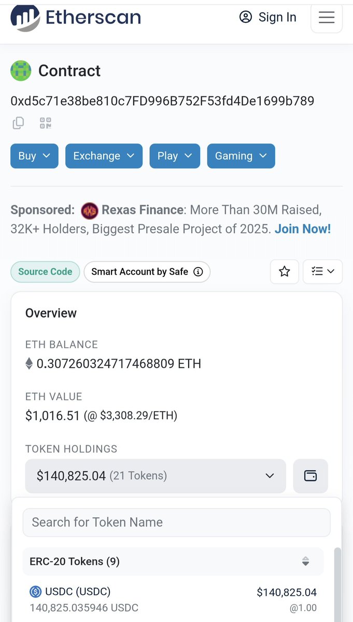Click the Smart Account by Safe tag

pyautogui.click(x=147, y=272)
